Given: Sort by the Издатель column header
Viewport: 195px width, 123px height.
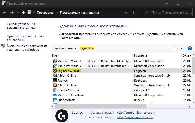Looking at the screenshot, I should (140, 55).
